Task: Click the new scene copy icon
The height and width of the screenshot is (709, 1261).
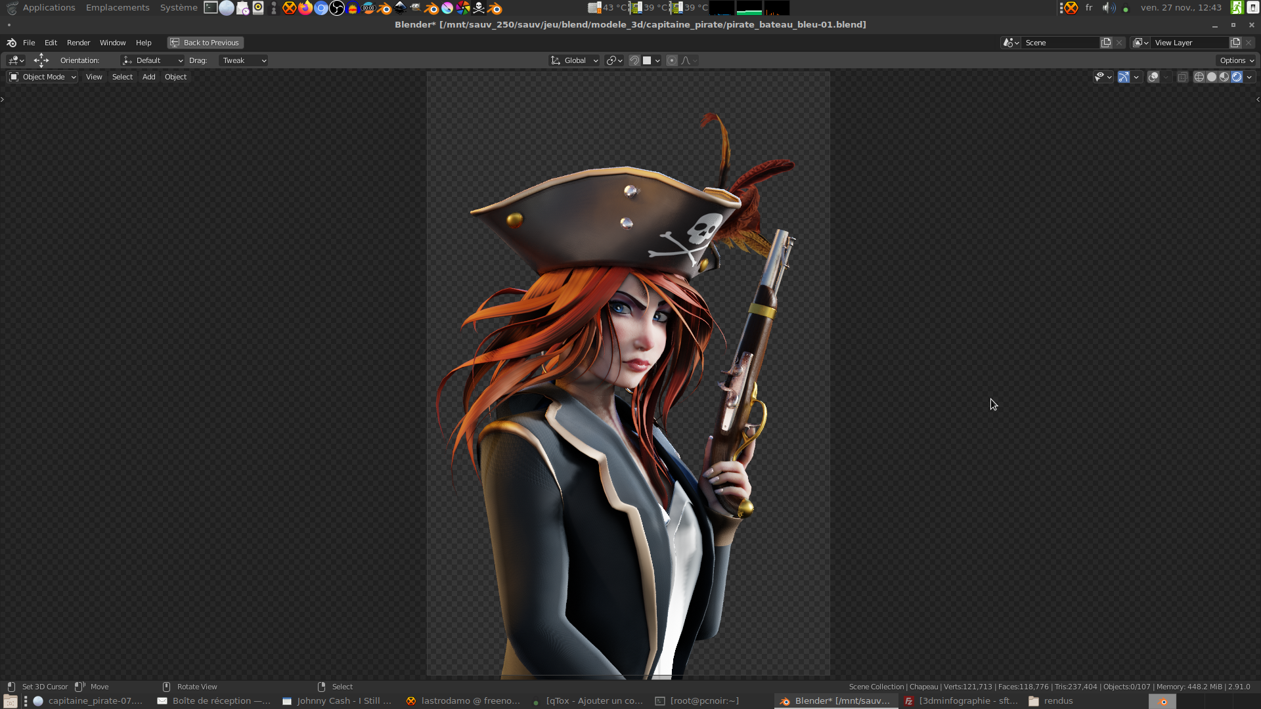Action: click(x=1106, y=43)
